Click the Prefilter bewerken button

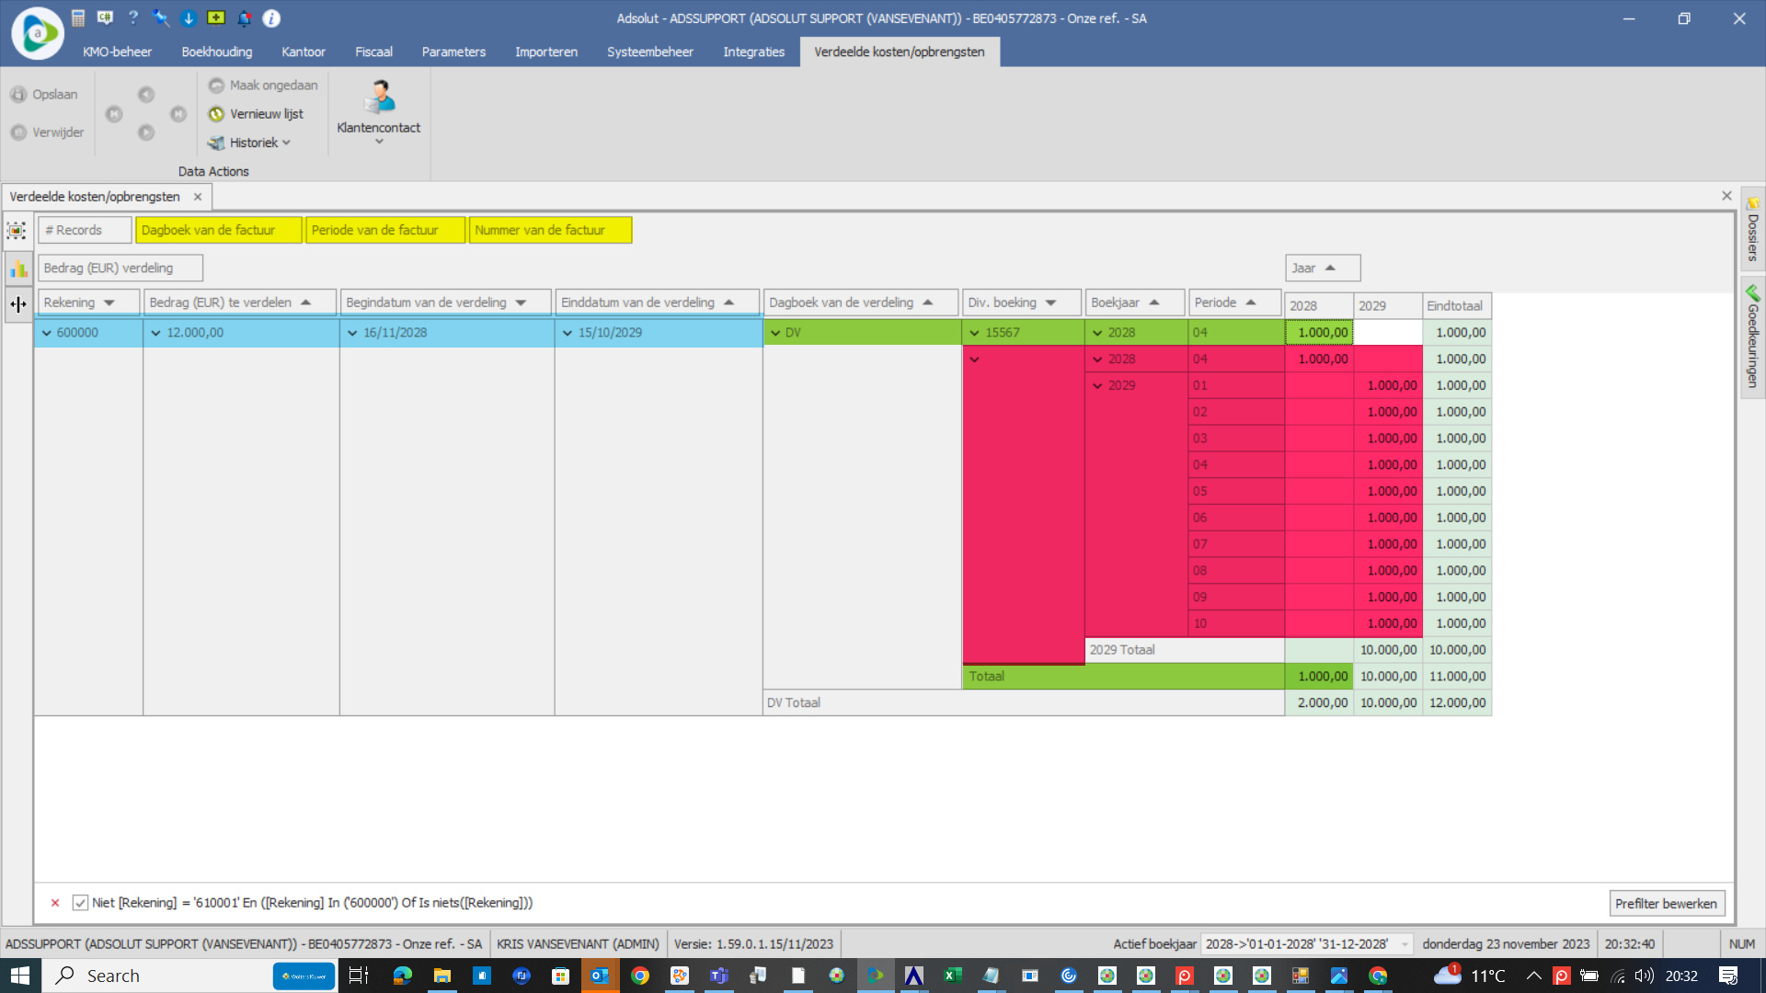[1666, 903]
